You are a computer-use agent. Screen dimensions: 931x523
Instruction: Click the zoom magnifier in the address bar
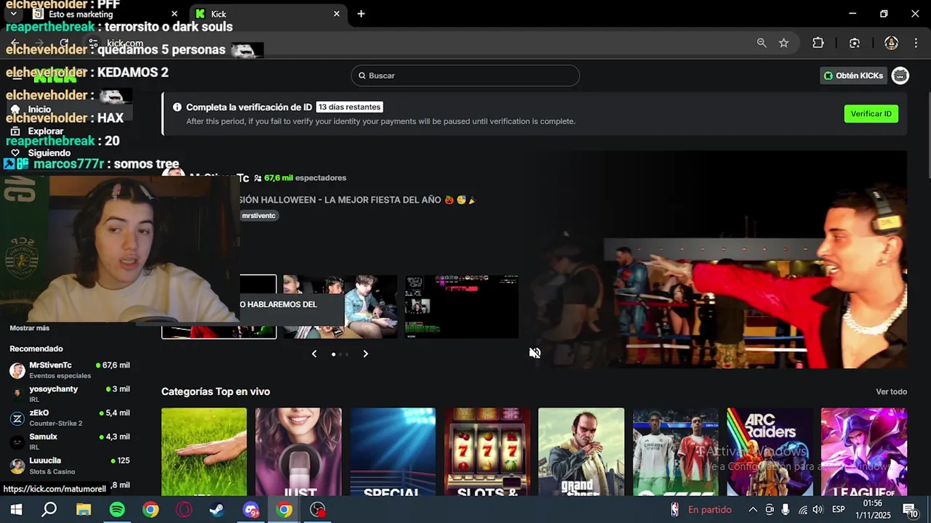762,43
